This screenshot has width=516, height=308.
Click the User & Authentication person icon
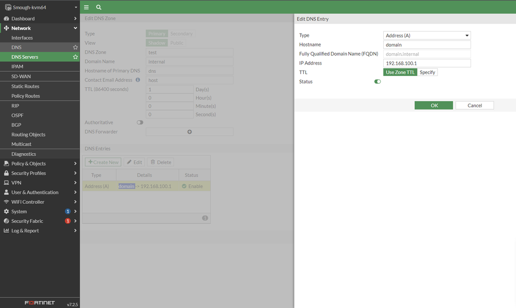pyautogui.click(x=6, y=192)
